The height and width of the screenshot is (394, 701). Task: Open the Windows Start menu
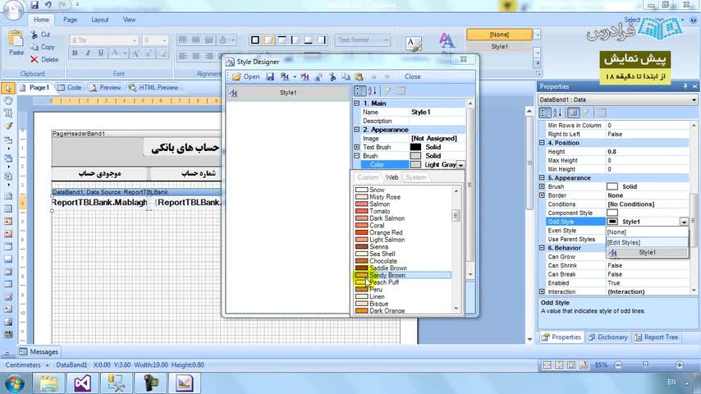coord(14,383)
